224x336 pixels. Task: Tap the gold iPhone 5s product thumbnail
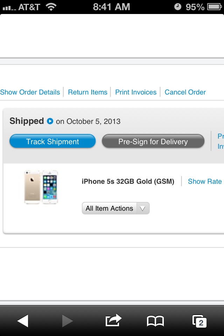pyautogui.click(x=41, y=187)
